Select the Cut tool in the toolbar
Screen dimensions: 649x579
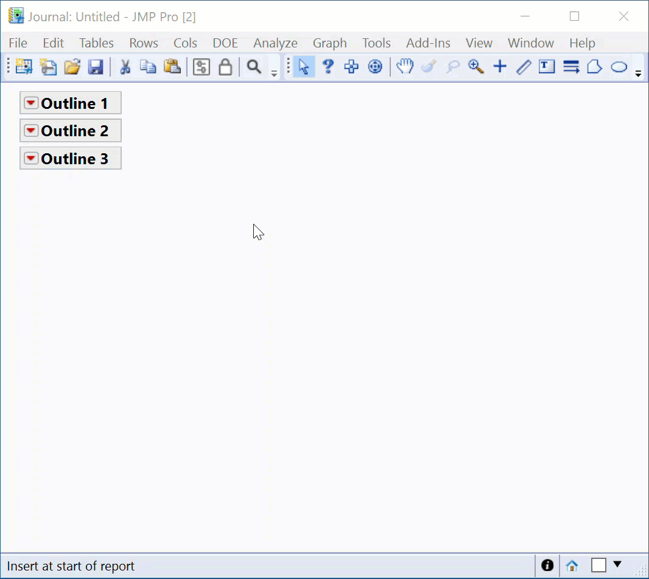tap(125, 66)
